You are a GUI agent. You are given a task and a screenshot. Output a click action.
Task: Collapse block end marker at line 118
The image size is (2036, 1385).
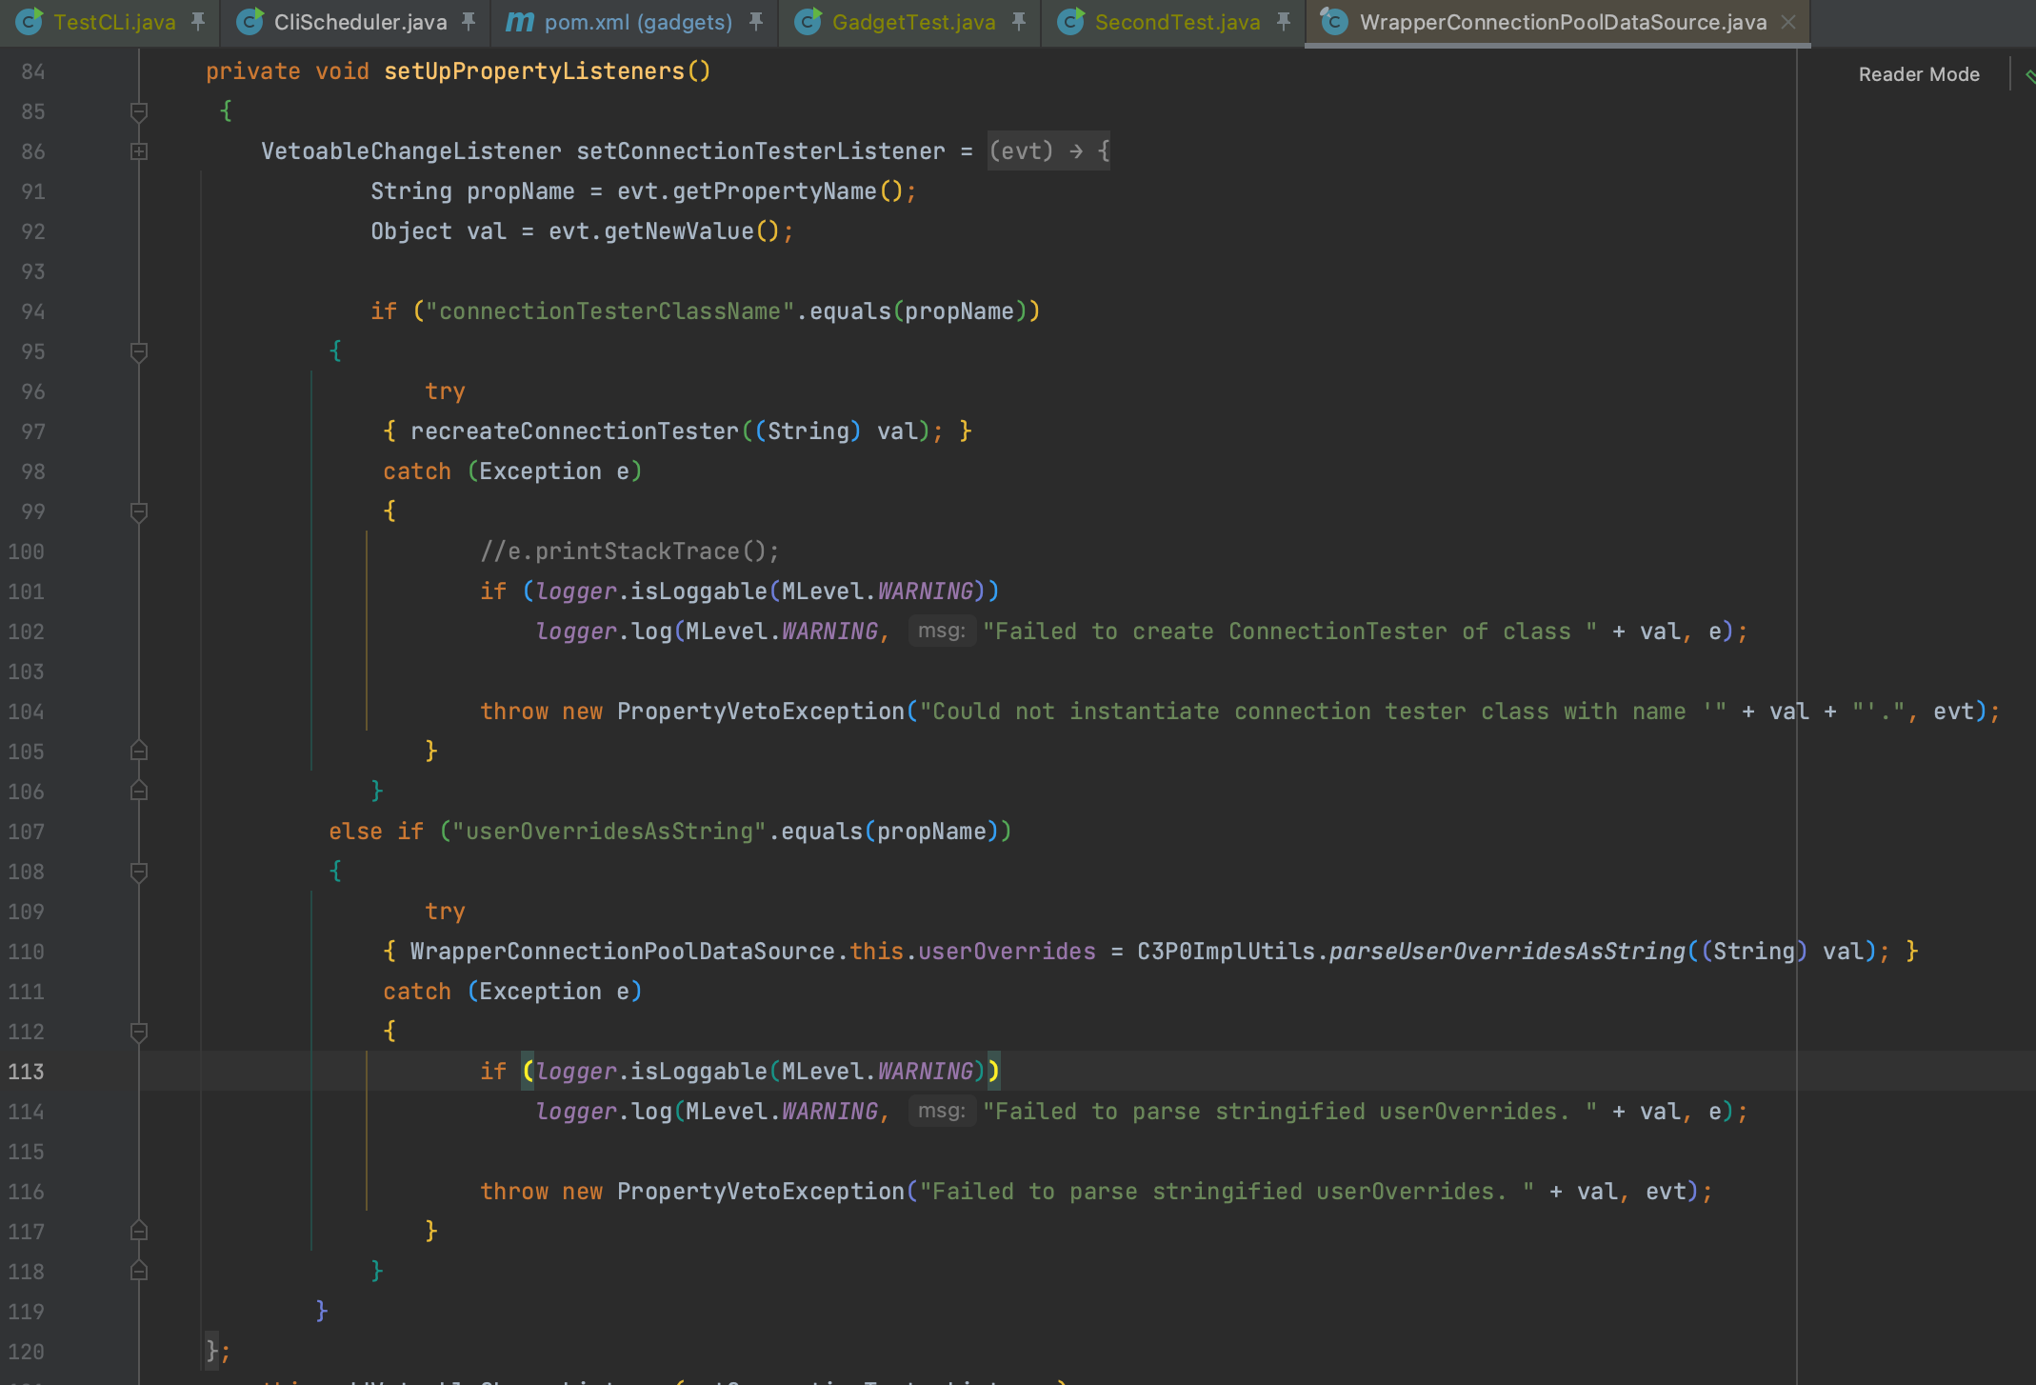139,1272
